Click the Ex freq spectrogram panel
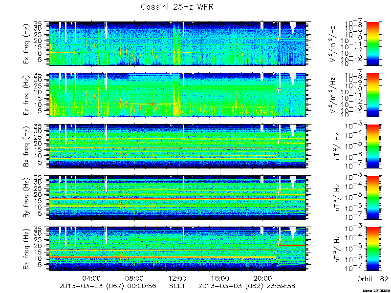This screenshot has height=293, width=391. pyautogui.click(x=177, y=43)
